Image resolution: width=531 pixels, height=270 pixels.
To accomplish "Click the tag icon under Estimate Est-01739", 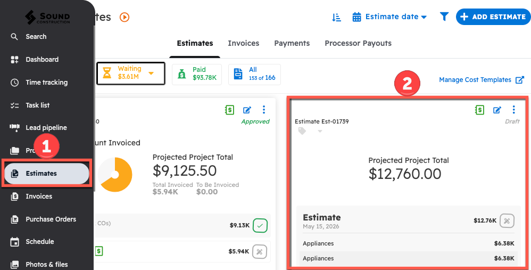I will [x=302, y=131].
